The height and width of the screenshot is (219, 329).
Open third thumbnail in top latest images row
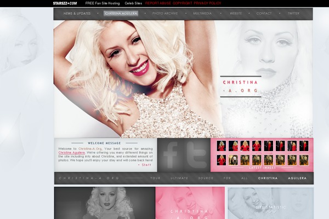click(245, 146)
